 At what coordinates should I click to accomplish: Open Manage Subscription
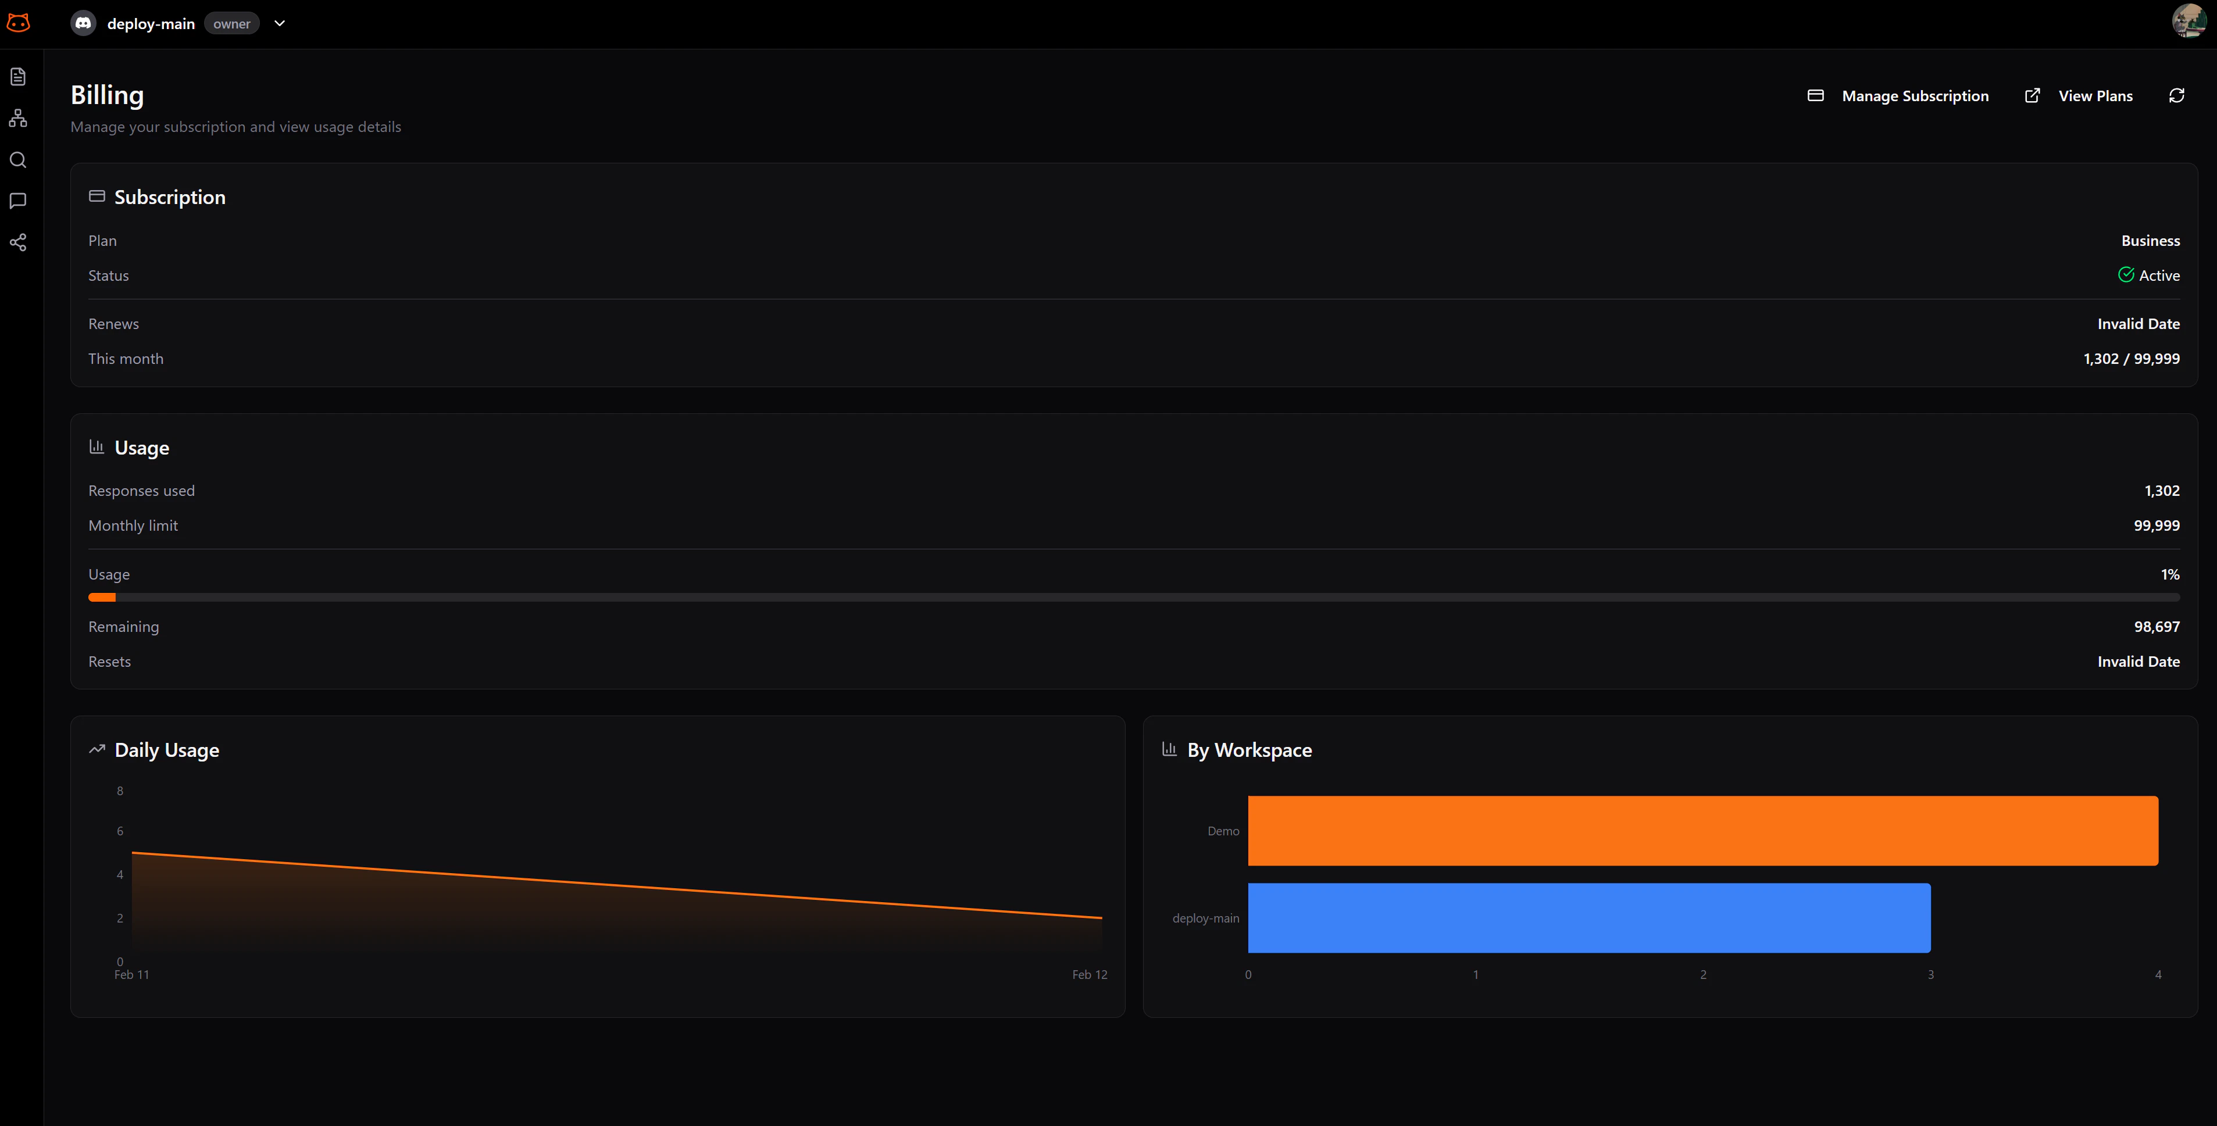click(x=1915, y=95)
